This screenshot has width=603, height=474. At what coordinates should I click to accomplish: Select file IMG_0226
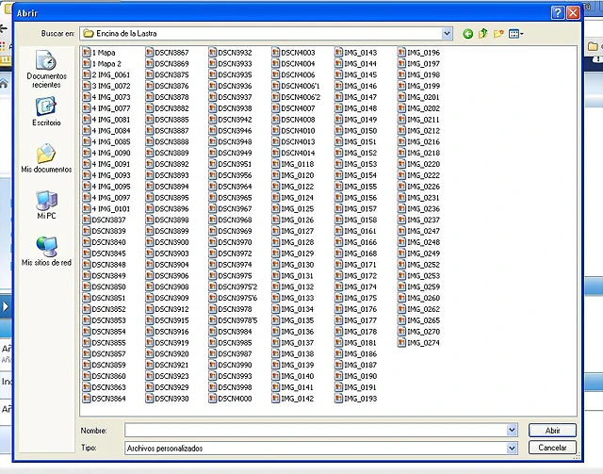(x=419, y=187)
